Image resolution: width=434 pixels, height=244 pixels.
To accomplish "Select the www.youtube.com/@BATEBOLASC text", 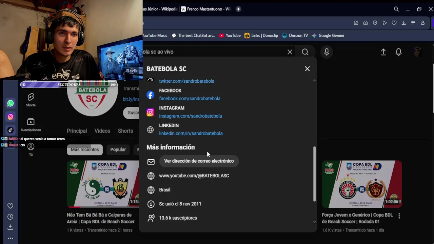I will (x=194, y=176).
